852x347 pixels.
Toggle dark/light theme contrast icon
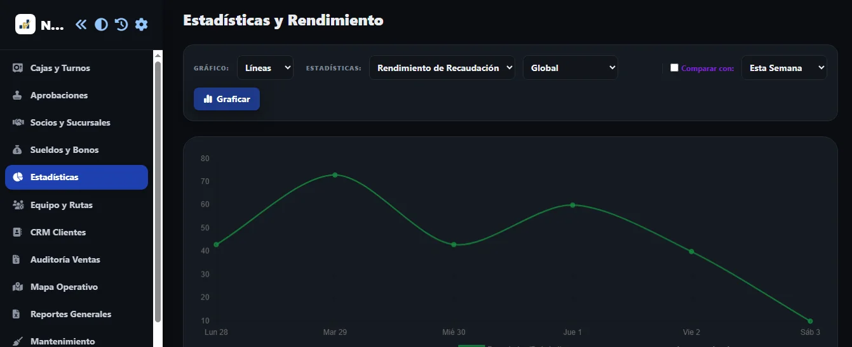[101, 25]
